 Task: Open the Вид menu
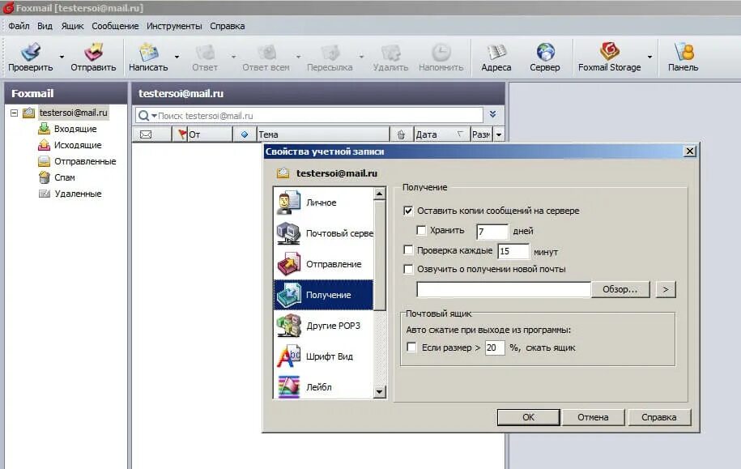point(45,26)
